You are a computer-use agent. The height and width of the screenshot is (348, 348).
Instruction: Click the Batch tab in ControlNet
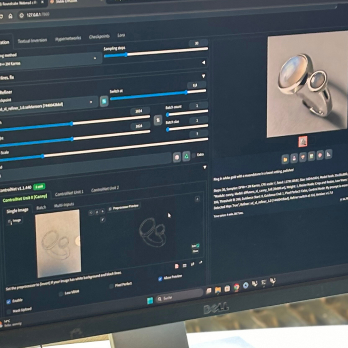pos(41,207)
